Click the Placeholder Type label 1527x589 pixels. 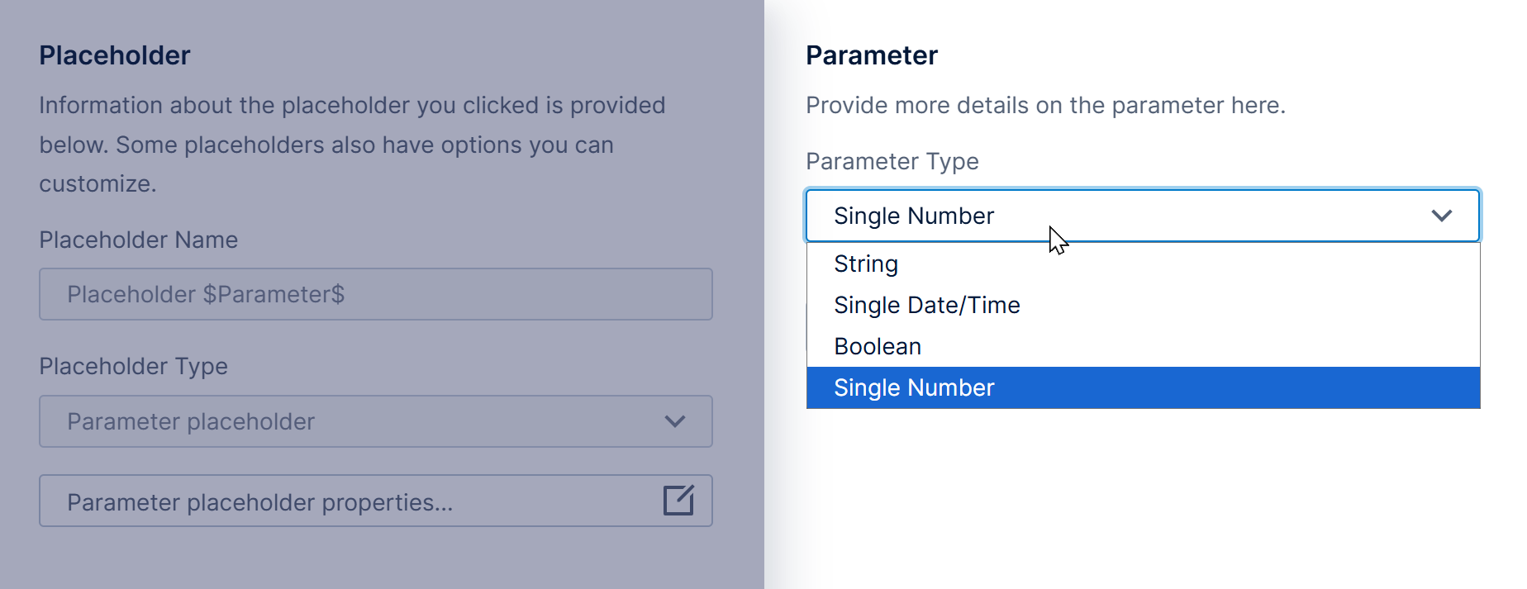coord(134,366)
